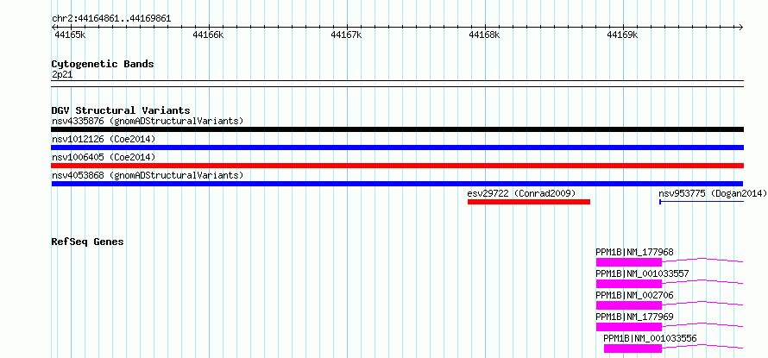The width and height of the screenshot is (768, 358).
Task: Click the blue nsv4053868 variant bar
Action: [x=397, y=184]
